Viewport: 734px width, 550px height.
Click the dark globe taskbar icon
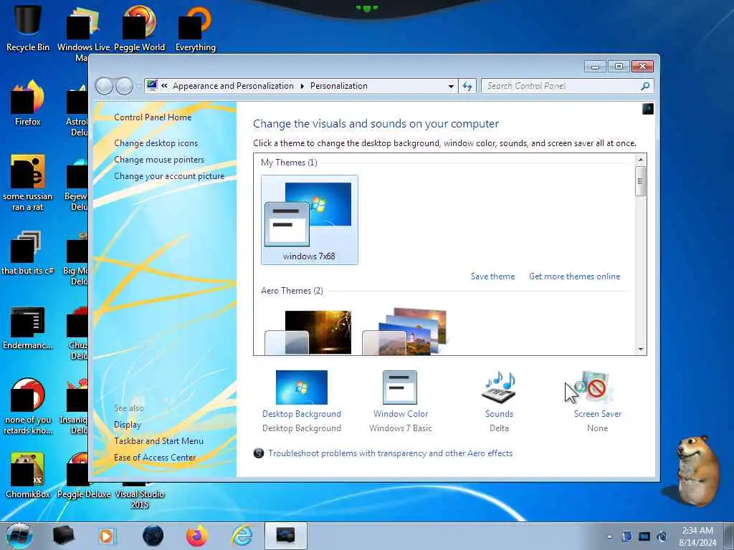tap(153, 536)
